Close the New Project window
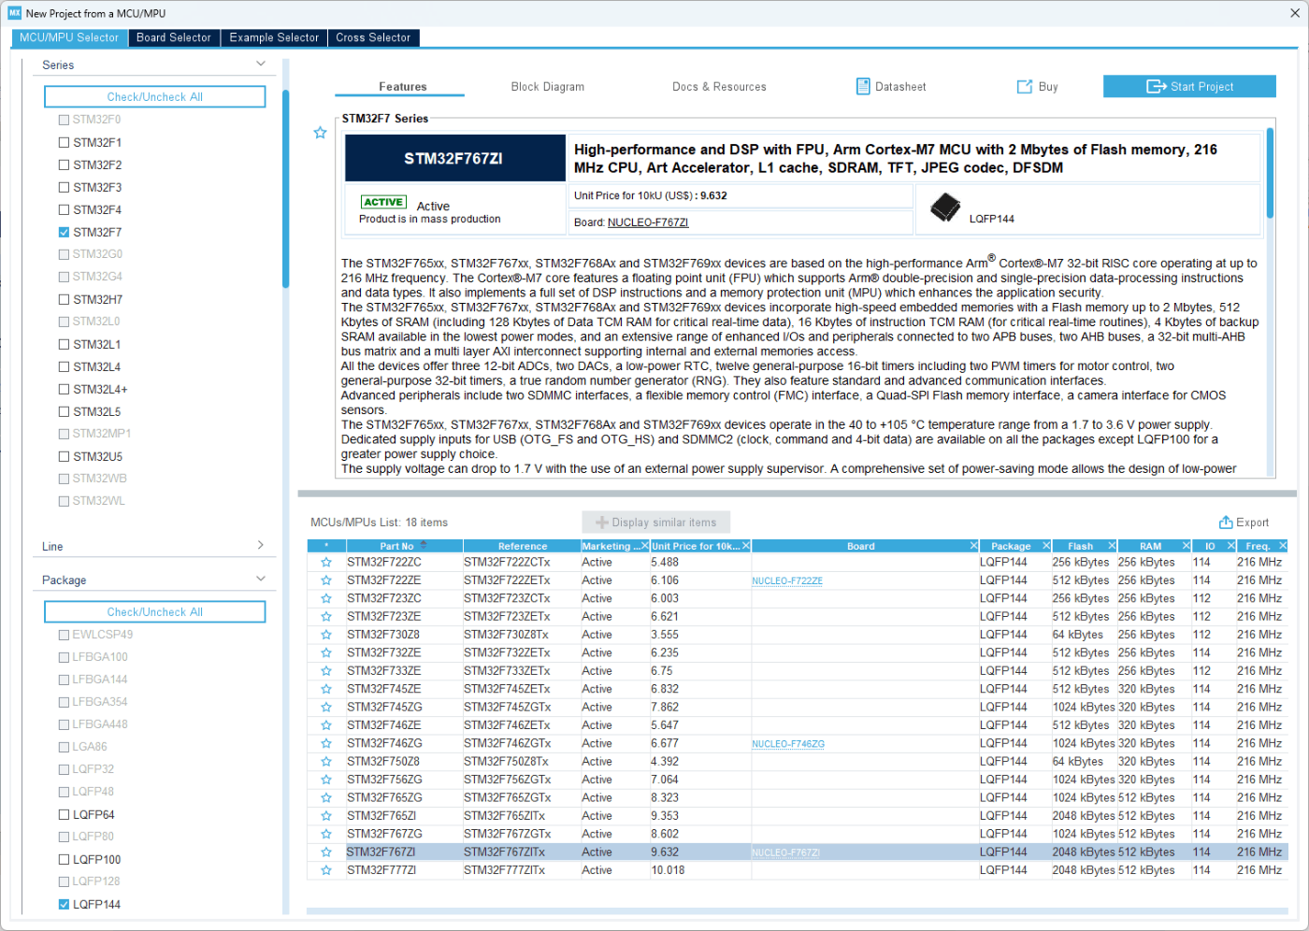Viewport: 1309px width, 931px height. click(x=1294, y=13)
